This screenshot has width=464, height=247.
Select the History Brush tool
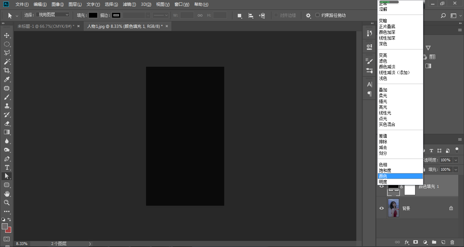7,115
